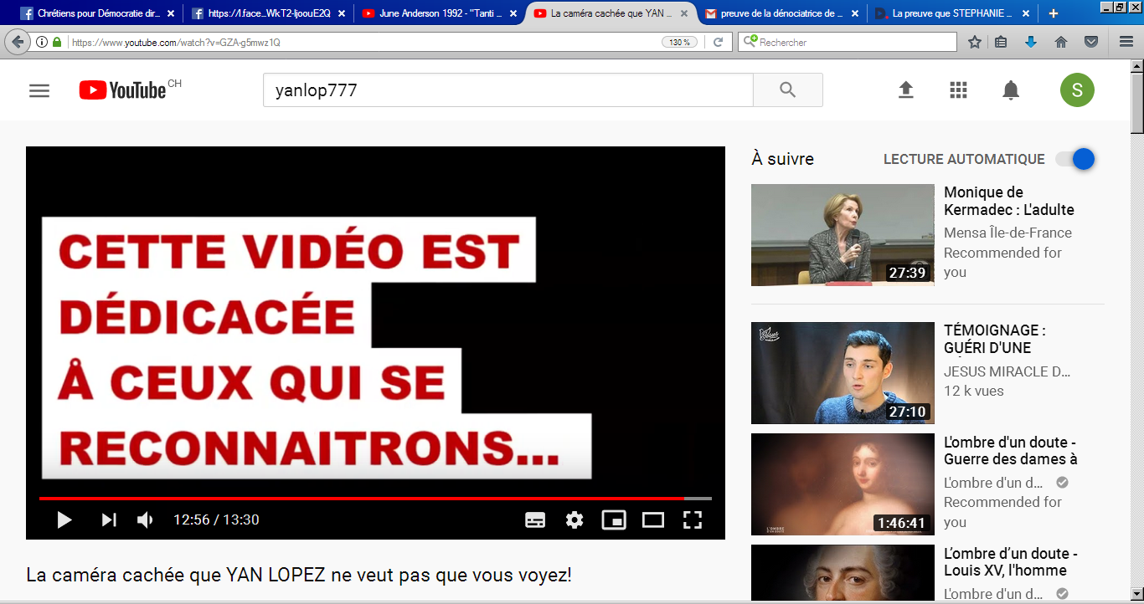Go to the Firefox home page
This screenshot has height=604, width=1144.
(1061, 42)
